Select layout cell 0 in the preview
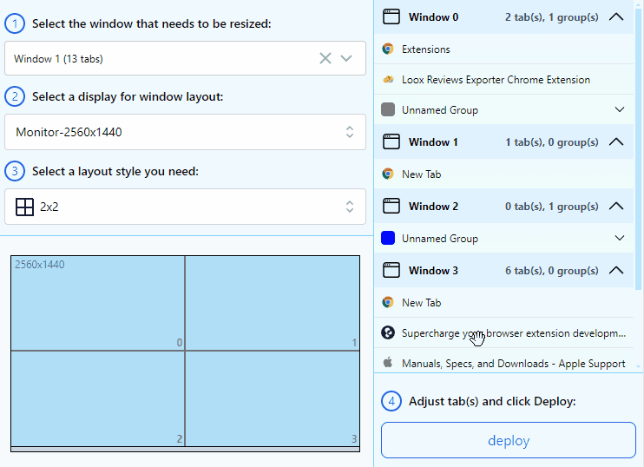Viewport: 644px width, 467px height. pos(98,303)
